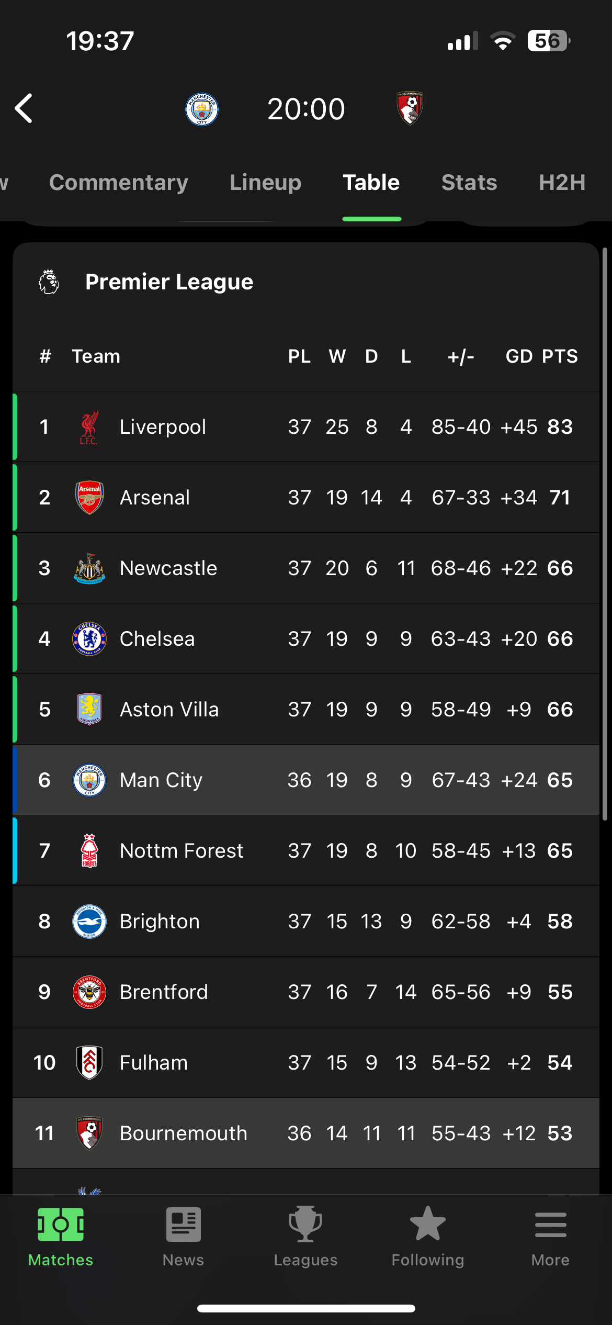
Task: Open the News section icon
Action: click(183, 1225)
